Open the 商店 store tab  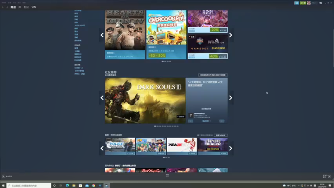13,7
